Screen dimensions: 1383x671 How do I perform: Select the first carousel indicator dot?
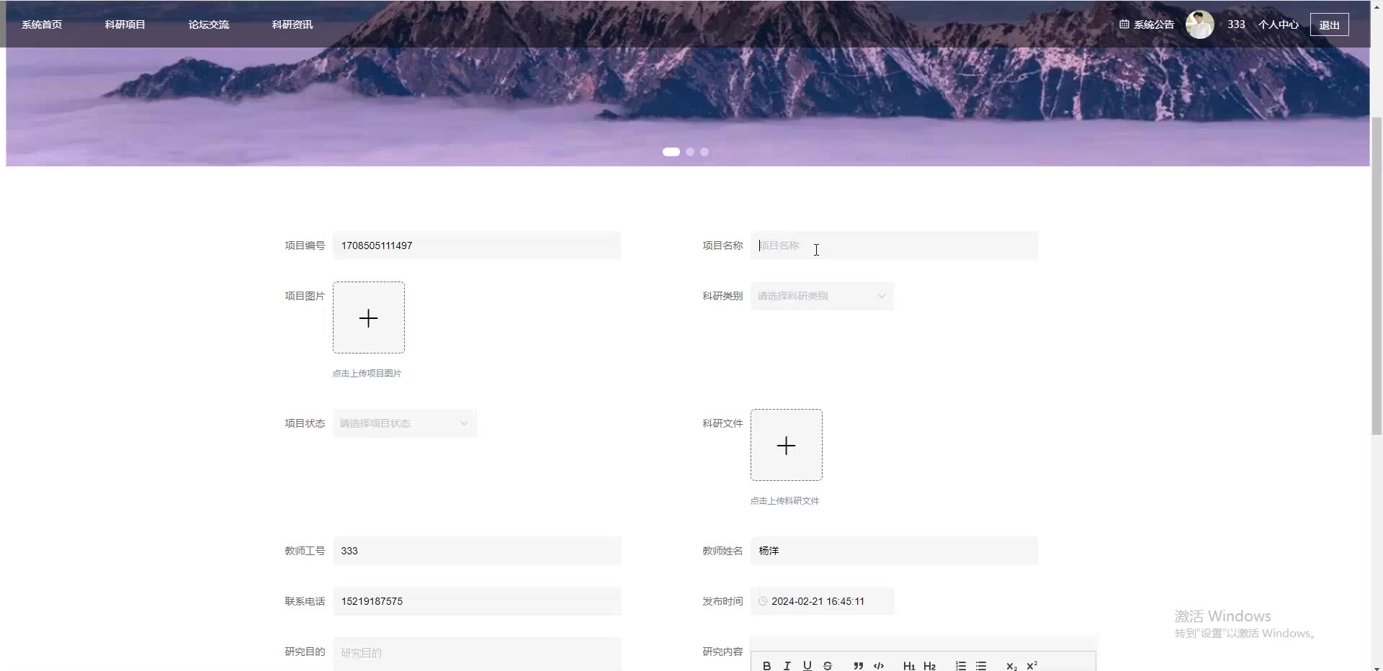pos(671,152)
